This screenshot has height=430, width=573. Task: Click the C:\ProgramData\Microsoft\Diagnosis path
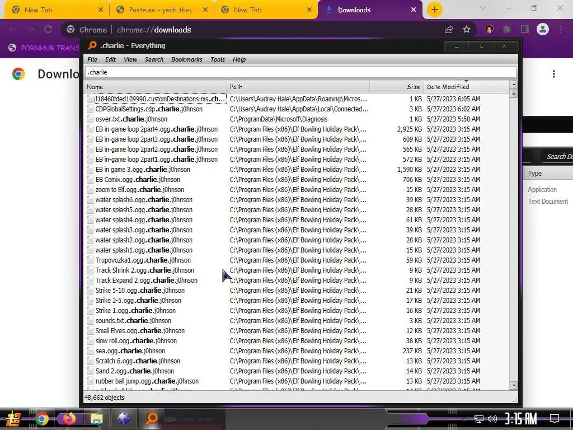click(x=279, y=119)
